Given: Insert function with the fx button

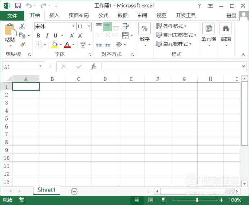Looking at the screenshot, I should (x=94, y=66).
